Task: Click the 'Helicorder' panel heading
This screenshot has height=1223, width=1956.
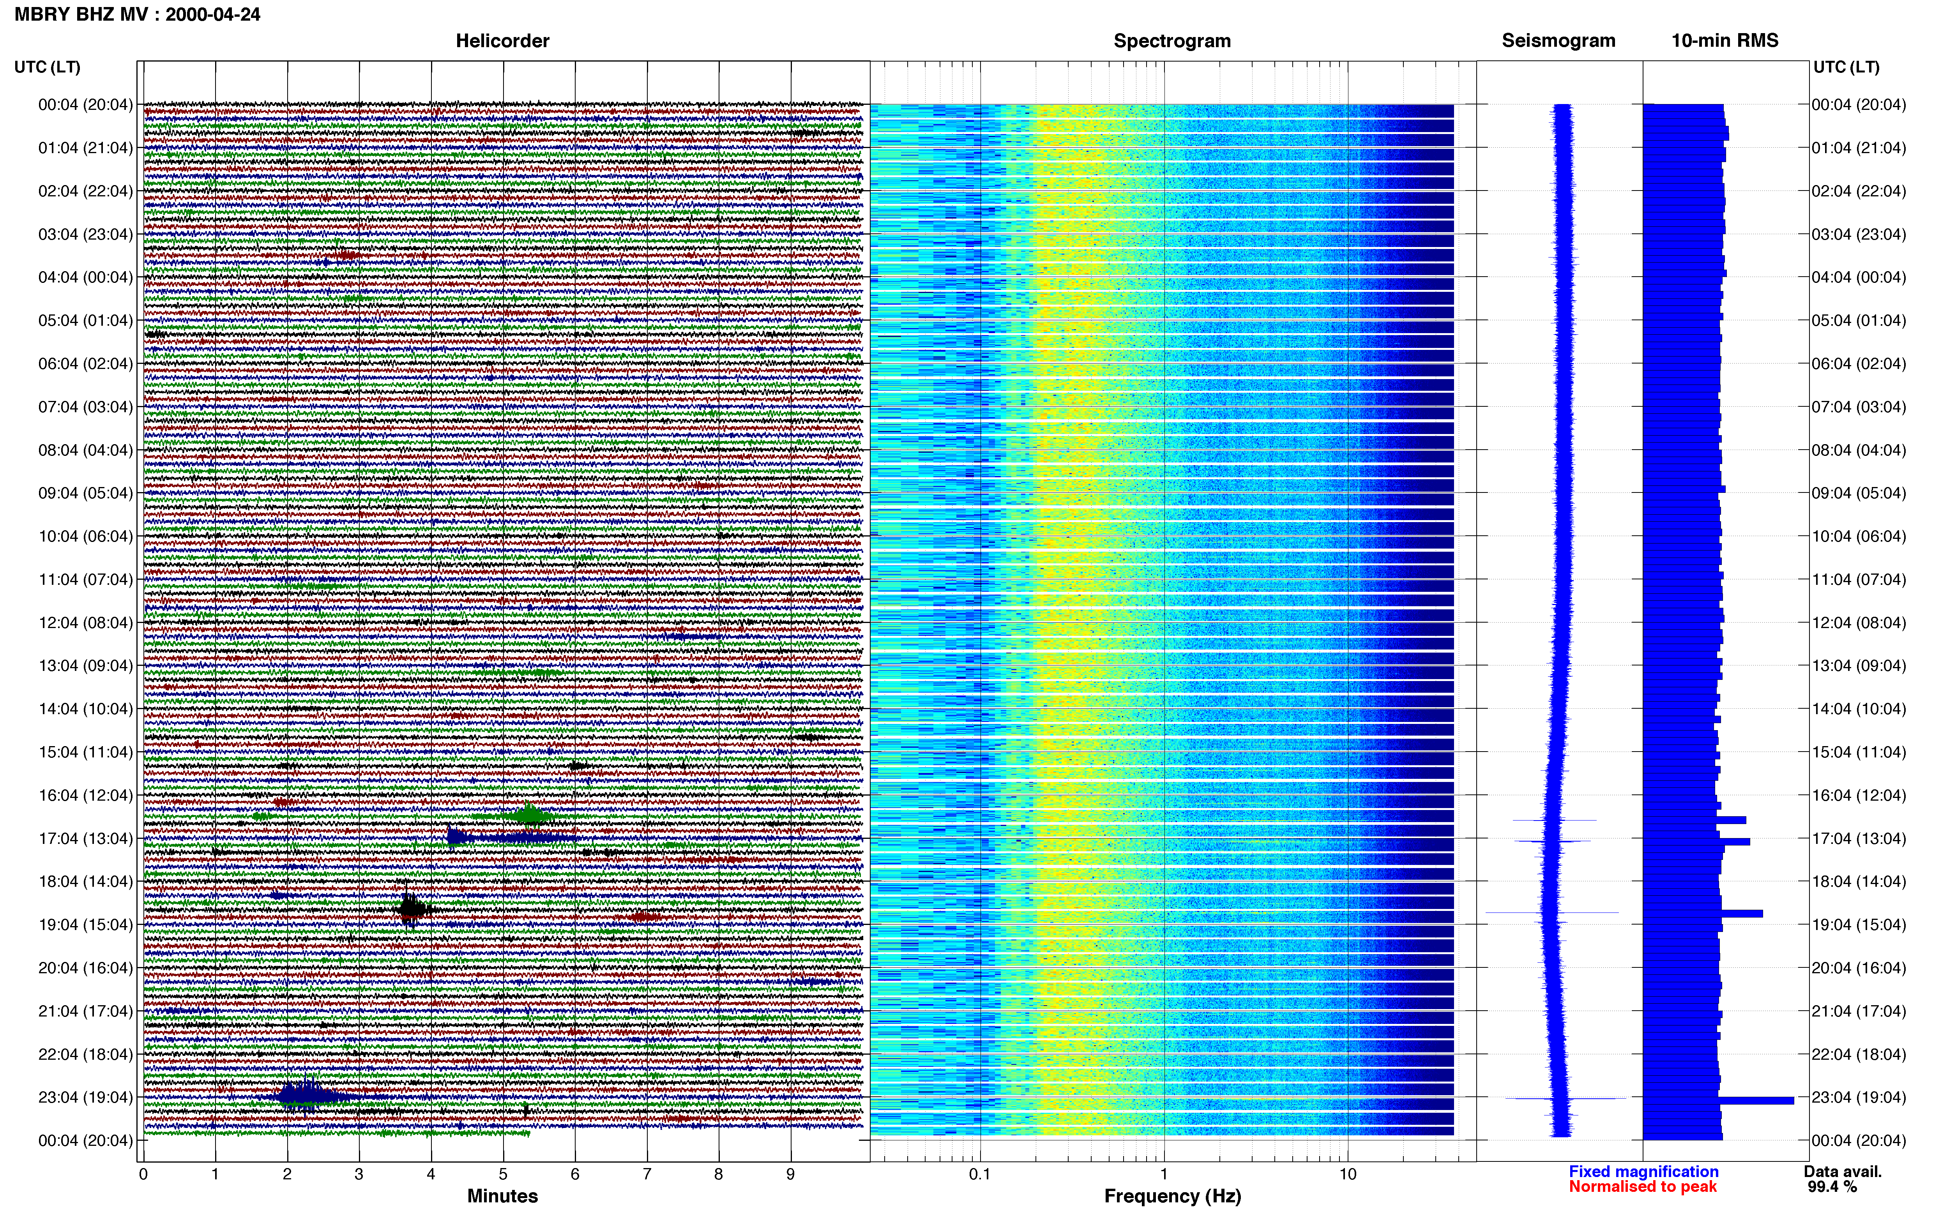Action: click(502, 41)
